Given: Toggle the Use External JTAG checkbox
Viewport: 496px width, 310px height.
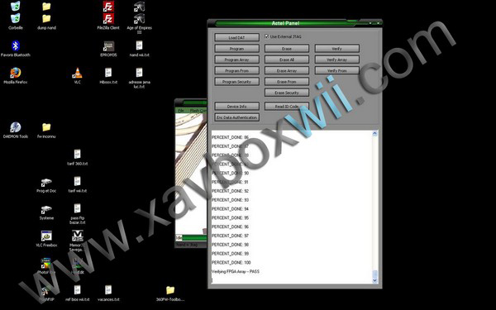Looking at the screenshot, I should pyautogui.click(x=267, y=36).
